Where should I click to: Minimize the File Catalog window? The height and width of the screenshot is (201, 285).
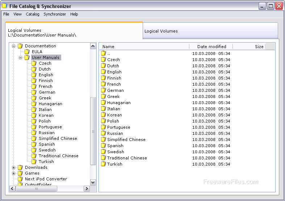[262, 6]
